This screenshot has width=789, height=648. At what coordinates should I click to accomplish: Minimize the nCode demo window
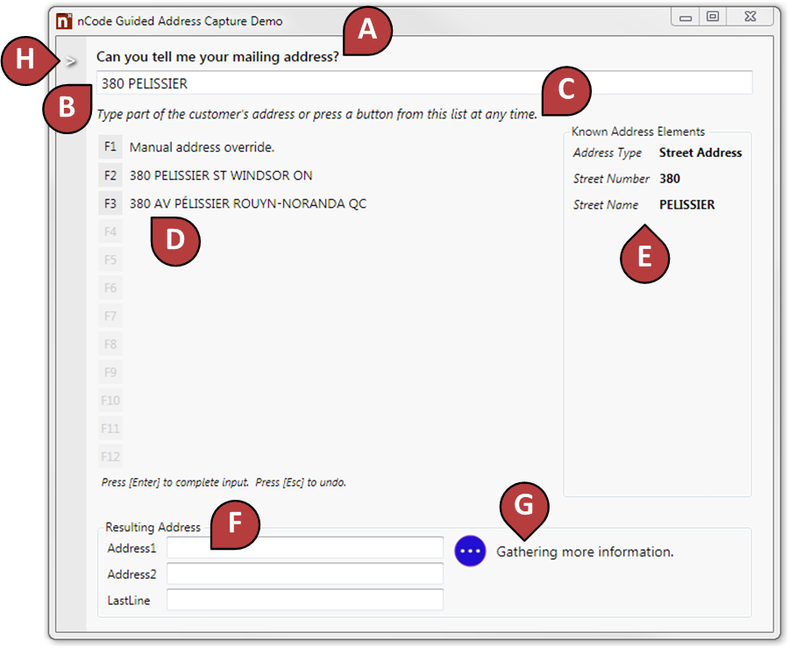[x=686, y=18]
